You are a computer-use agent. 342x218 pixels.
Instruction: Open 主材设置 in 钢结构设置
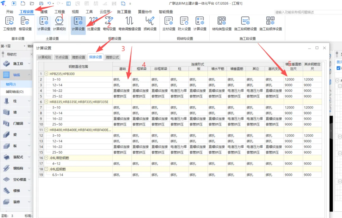[x=169, y=24]
